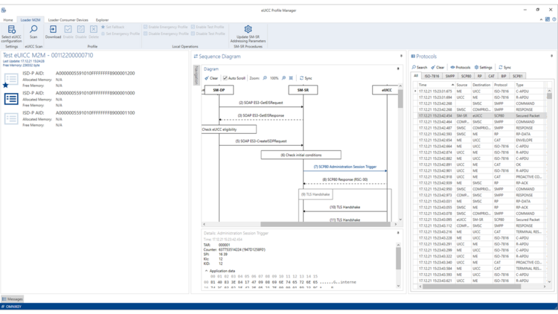Click Set Emergency Profile option
Screen dimensions: 558x314
click(x=121, y=33)
